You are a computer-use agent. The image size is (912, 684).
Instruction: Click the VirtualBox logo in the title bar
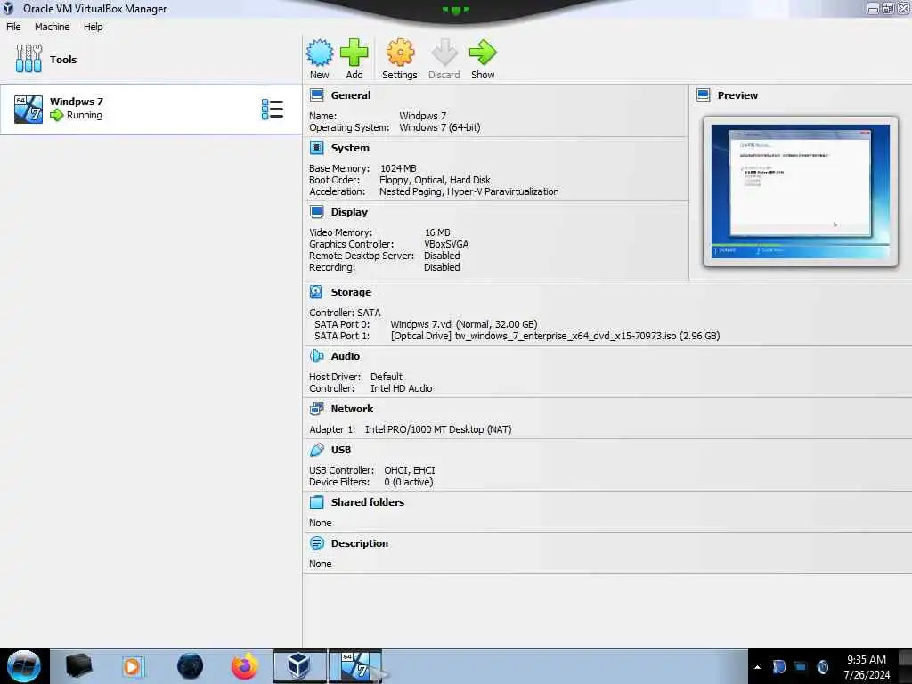(x=8, y=8)
